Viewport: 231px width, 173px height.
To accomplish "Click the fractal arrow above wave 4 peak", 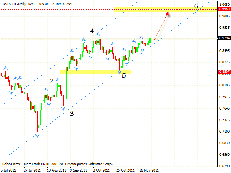I will click(x=98, y=34).
